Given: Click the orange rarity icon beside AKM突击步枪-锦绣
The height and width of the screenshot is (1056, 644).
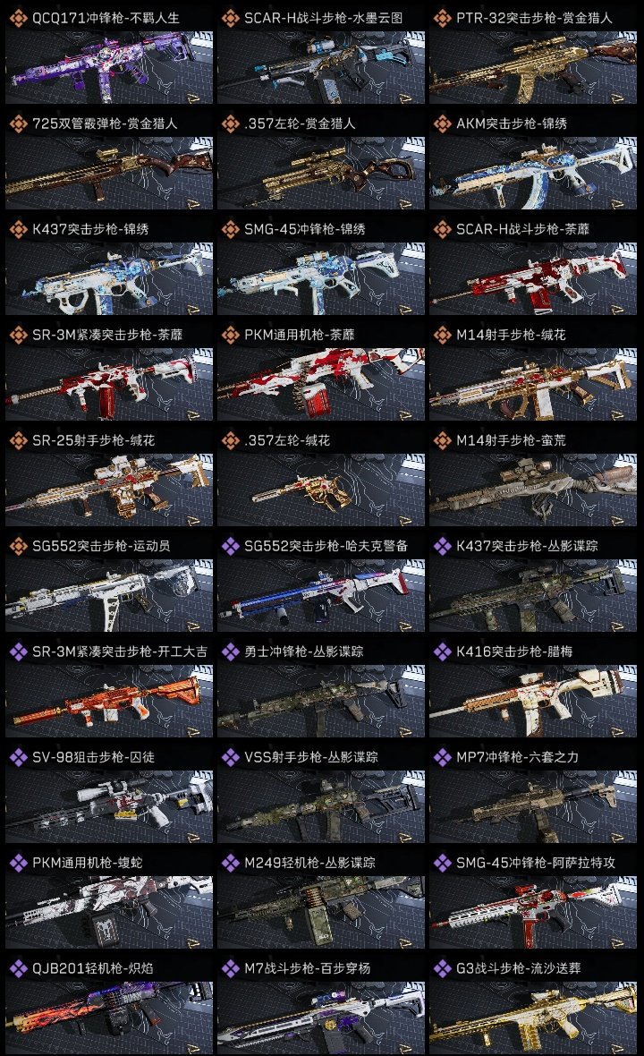Looking at the screenshot, I should tap(443, 123).
